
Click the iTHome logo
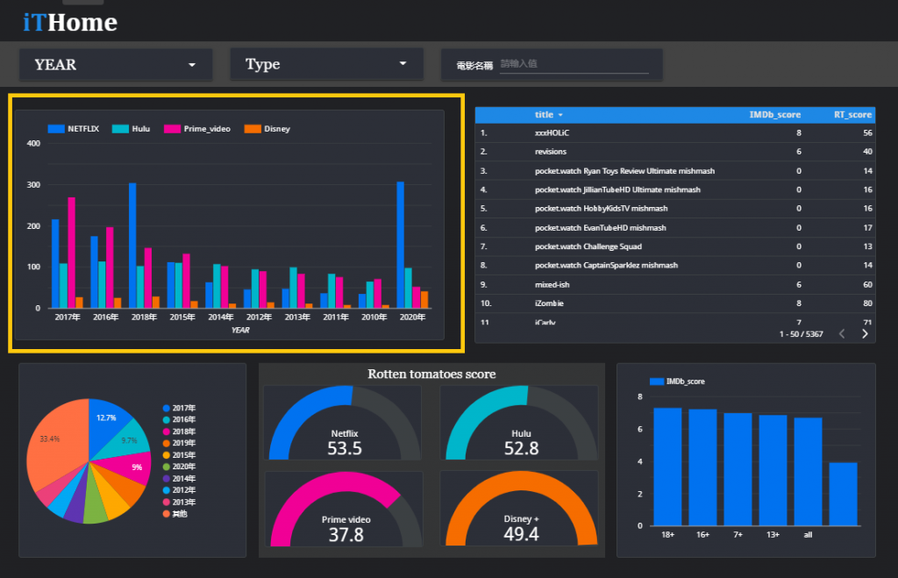click(x=70, y=22)
